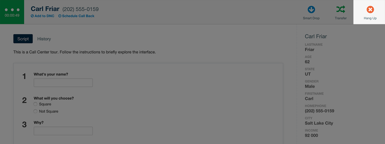385x144 pixels.
Task: Click the phone number in header
Action: pyautogui.click(x=81, y=9)
